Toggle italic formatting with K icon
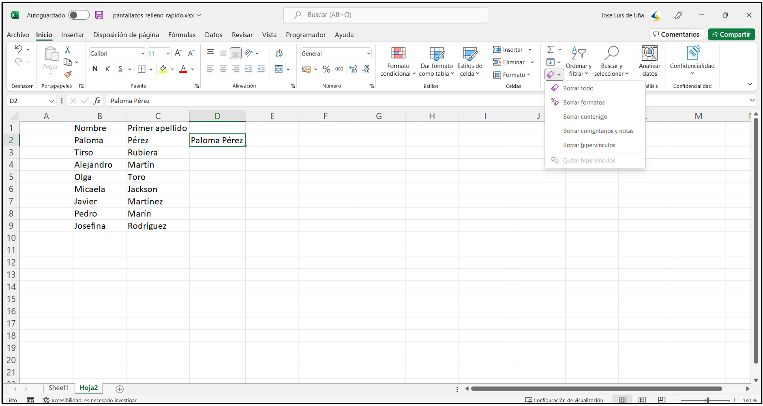The width and height of the screenshot is (763, 406). [x=107, y=69]
